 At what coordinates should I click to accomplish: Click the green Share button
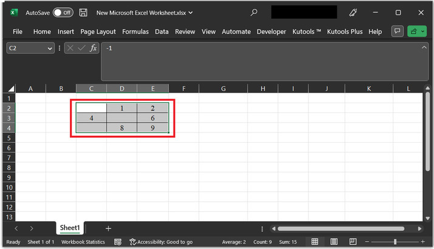pyautogui.click(x=414, y=32)
